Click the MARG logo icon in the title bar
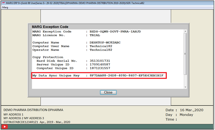This screenshot has width=215, height=130. [3, 3]
